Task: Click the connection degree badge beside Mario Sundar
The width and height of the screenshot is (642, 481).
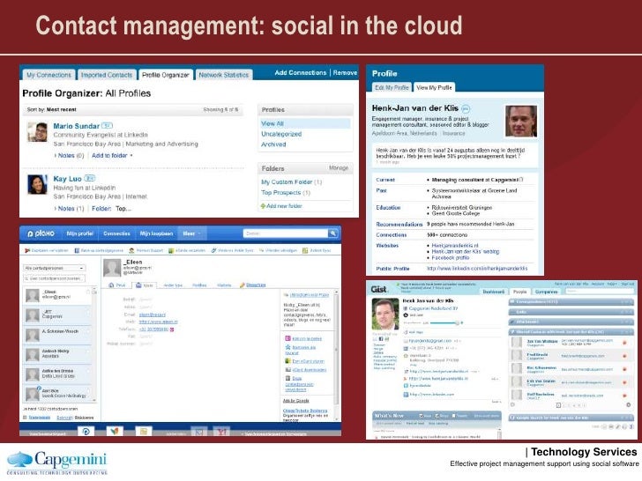Action: coord(107,126)
